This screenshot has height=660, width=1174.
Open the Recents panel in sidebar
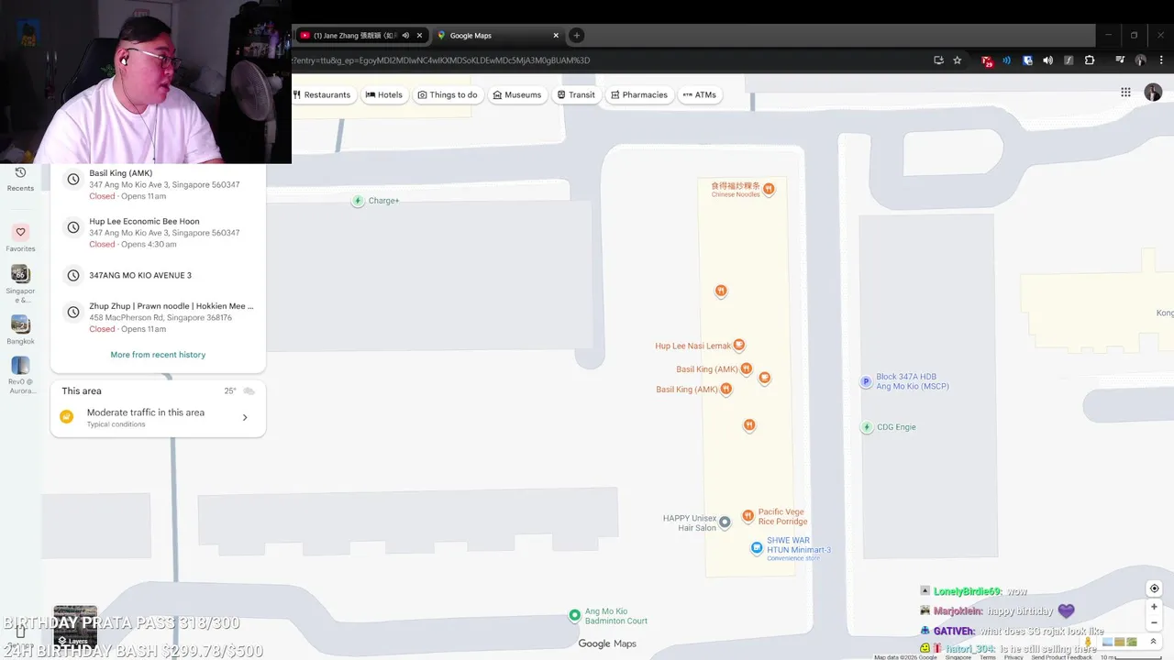click(20, 179)
